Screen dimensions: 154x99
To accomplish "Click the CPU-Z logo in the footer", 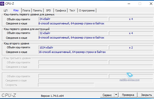I will 9,95.
